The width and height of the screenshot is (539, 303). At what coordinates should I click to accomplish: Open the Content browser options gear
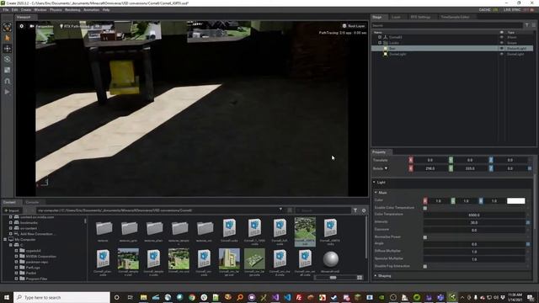(x=364, y=210)
